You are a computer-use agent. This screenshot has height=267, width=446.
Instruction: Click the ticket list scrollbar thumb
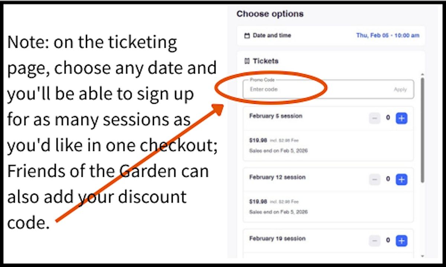coord(423,130)
